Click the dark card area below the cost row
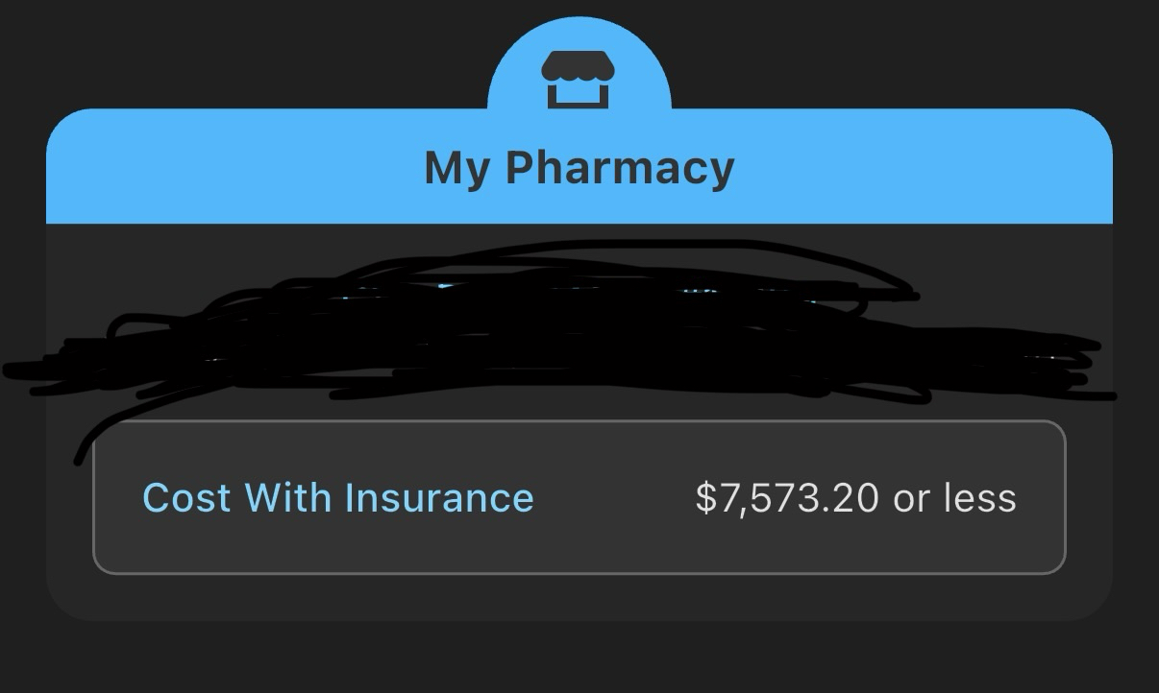 click(579, 597)
